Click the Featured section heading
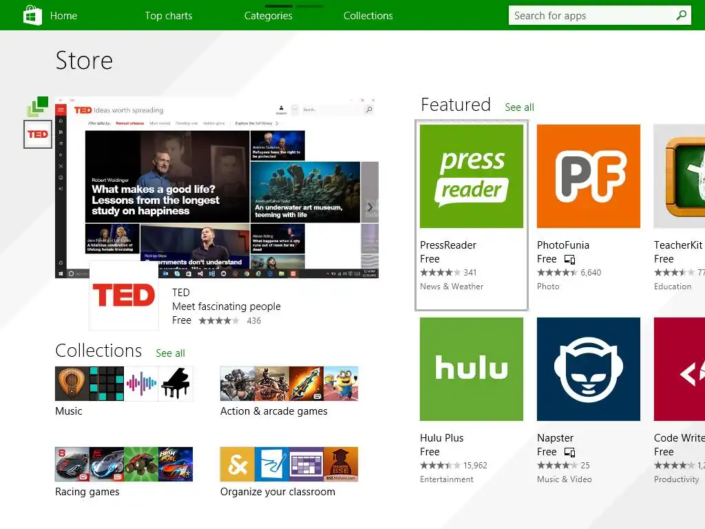This screenshot has height=529, width=705. (456, 105)
